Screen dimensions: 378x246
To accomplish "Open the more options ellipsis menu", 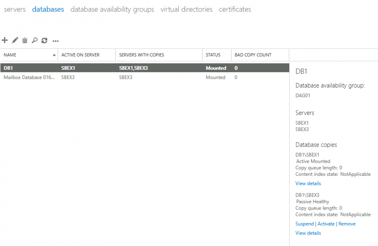I will pyautogui.click(x=55, y=40).
